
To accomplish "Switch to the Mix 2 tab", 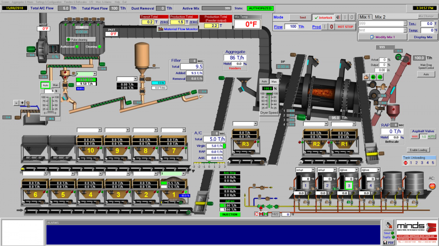I will point(380,17).
